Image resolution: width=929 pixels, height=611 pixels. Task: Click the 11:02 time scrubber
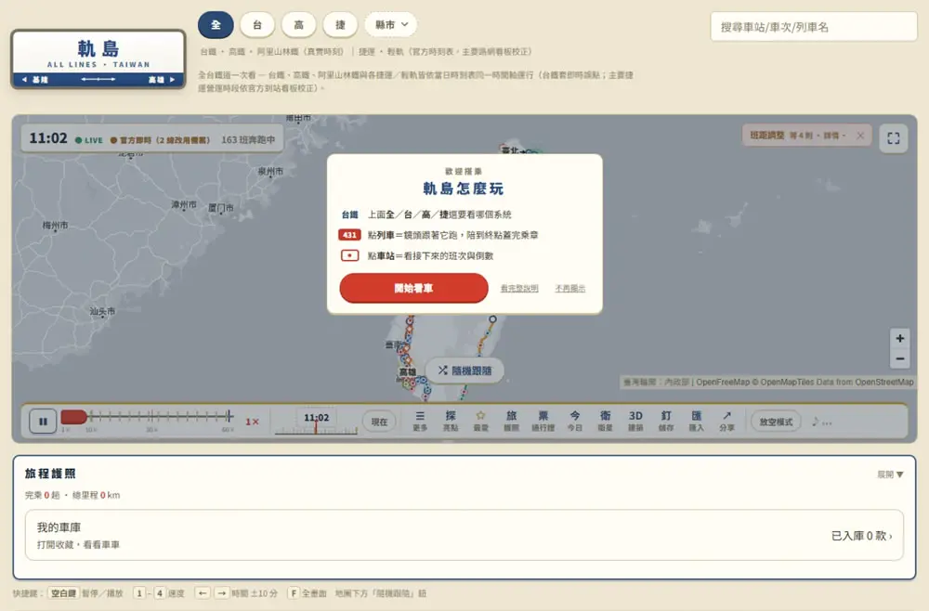[317, 420]
